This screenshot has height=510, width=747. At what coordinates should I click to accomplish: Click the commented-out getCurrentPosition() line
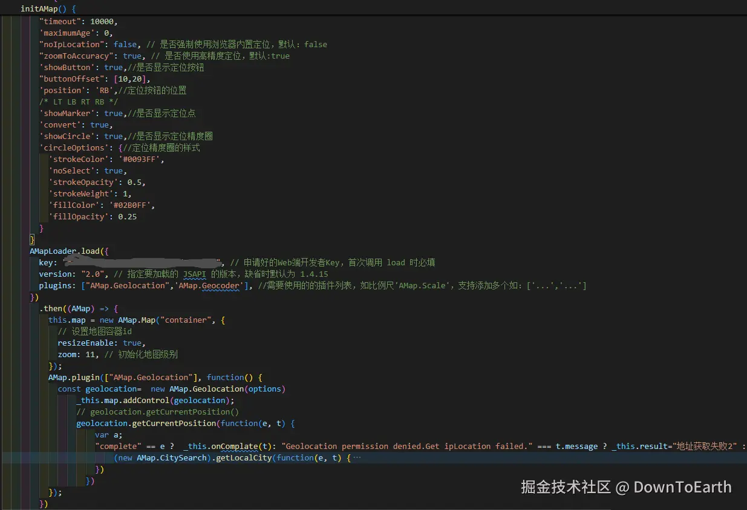pyautogui.click(x=158, y=412)
